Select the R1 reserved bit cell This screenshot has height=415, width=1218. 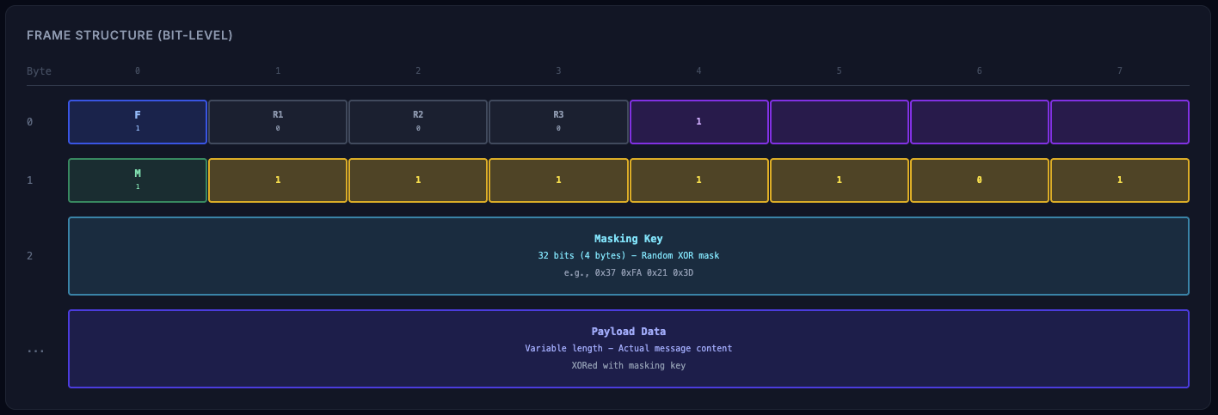tap(278, 122)
